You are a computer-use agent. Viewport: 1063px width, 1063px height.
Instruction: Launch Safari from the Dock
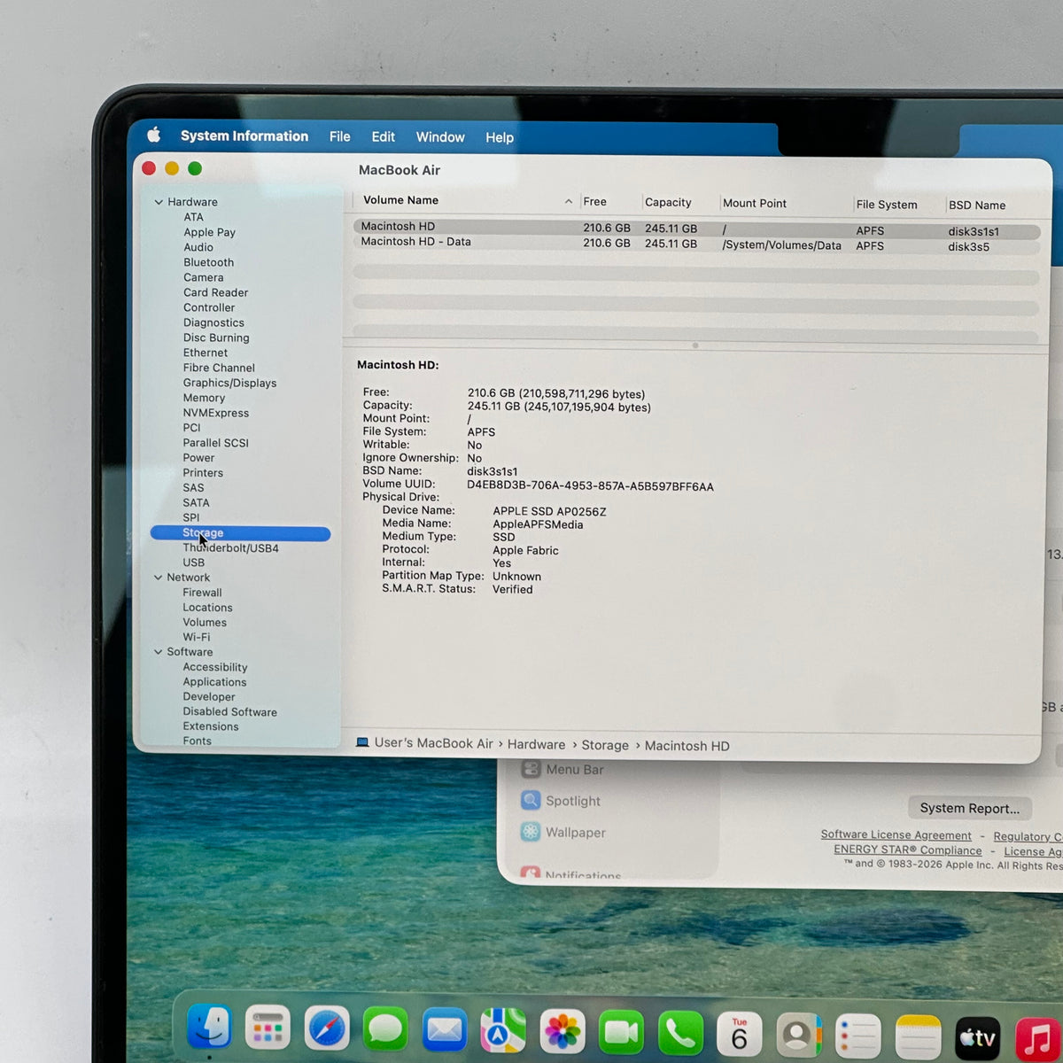tap(327, 1029)
